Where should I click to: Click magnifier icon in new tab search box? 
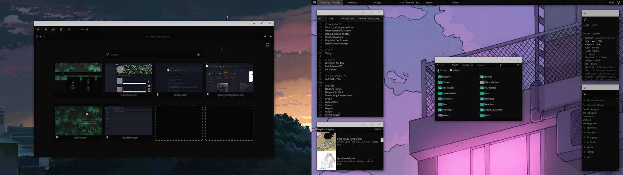[x=108, y=55]
